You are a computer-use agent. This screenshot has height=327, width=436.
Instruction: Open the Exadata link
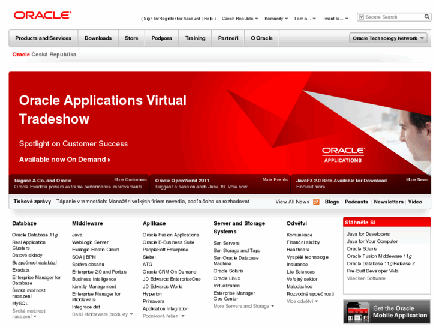pyautogui.click(x=21, y=270)
